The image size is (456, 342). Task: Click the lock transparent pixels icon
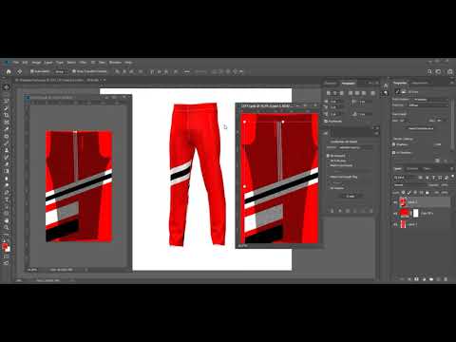pyautogui.click(x=404, y=192)
